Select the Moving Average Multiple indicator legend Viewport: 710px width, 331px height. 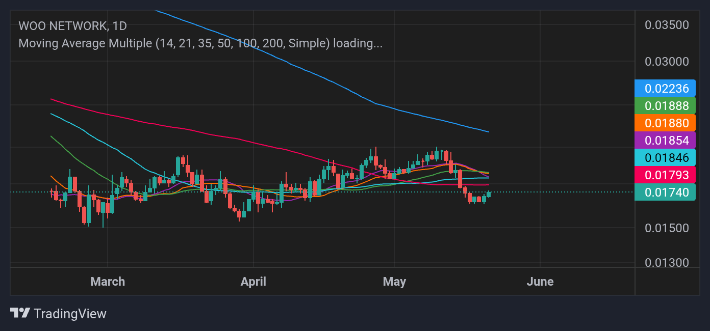(x=200, y=43)
